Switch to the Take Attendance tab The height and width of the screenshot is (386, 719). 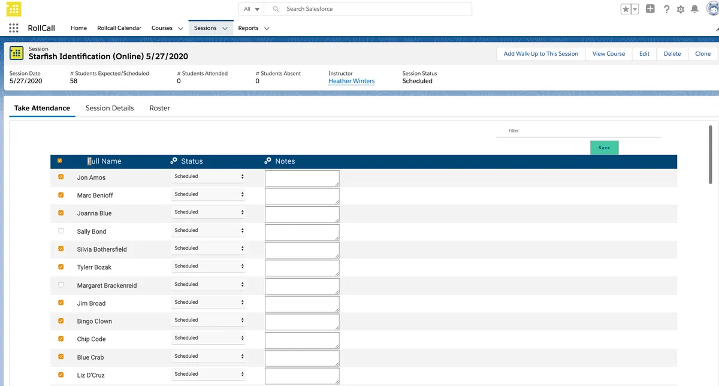pyautogui.click(x=42, y=108)
